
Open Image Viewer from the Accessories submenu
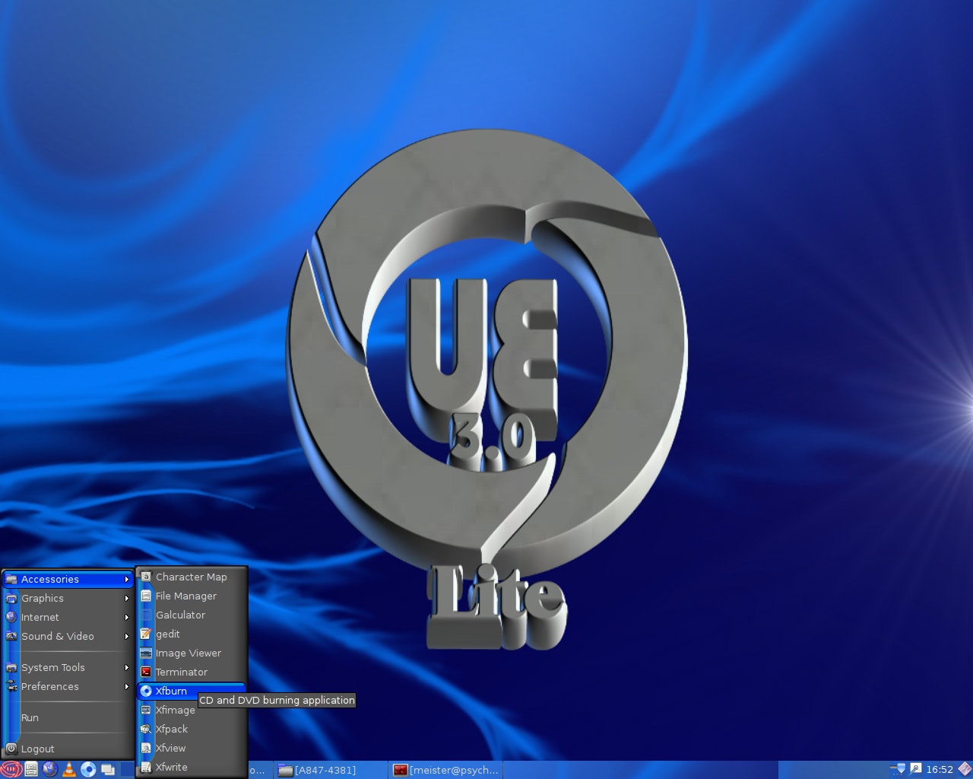click(192, 653)
